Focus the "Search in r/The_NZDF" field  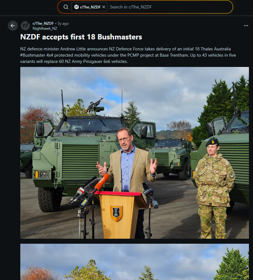click(x=169, y=7)
